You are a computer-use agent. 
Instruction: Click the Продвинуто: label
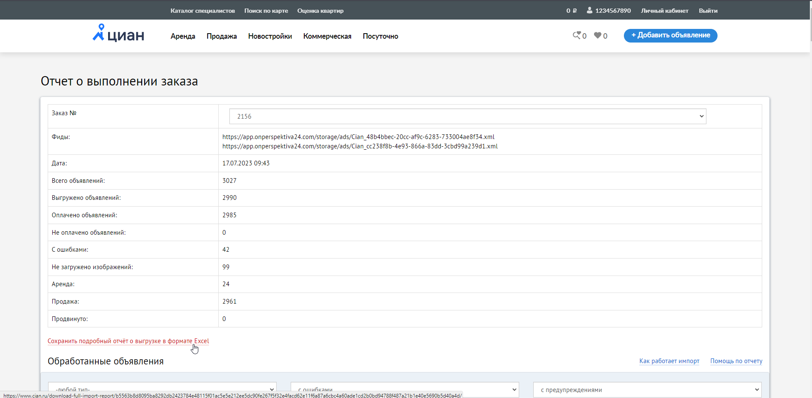point(70,319)
